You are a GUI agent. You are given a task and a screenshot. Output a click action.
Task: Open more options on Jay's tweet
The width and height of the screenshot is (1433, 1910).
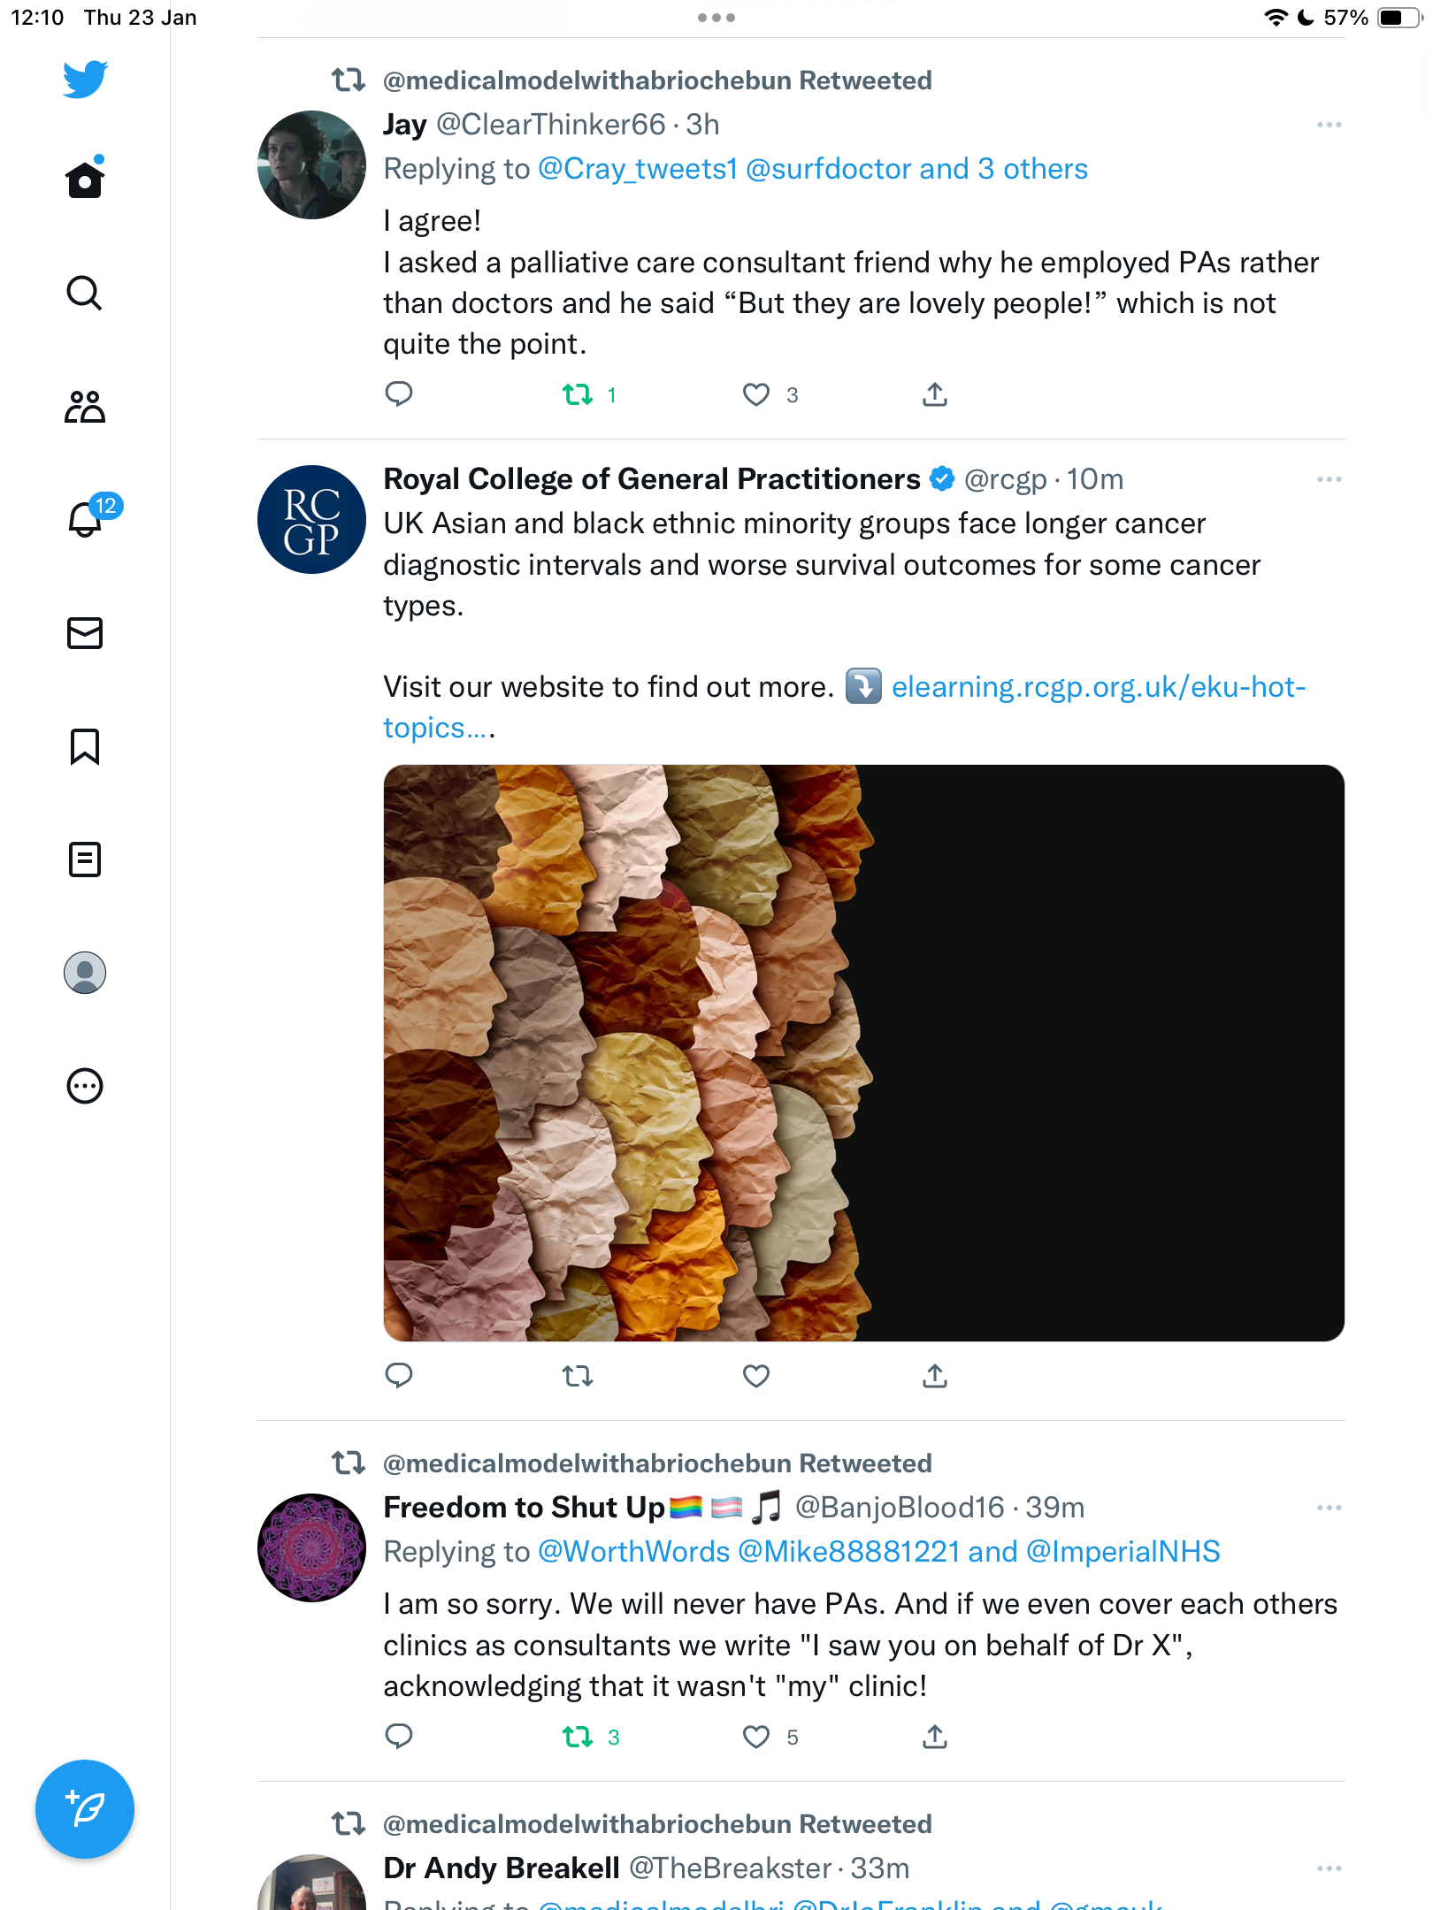tap(1329, 125)
